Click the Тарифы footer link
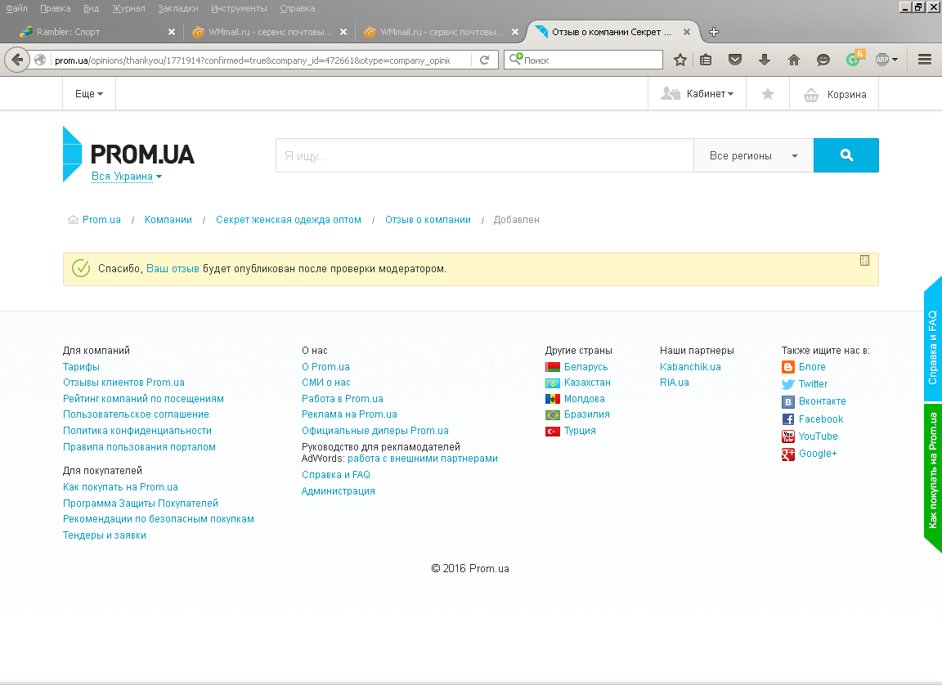 point(81,367)
